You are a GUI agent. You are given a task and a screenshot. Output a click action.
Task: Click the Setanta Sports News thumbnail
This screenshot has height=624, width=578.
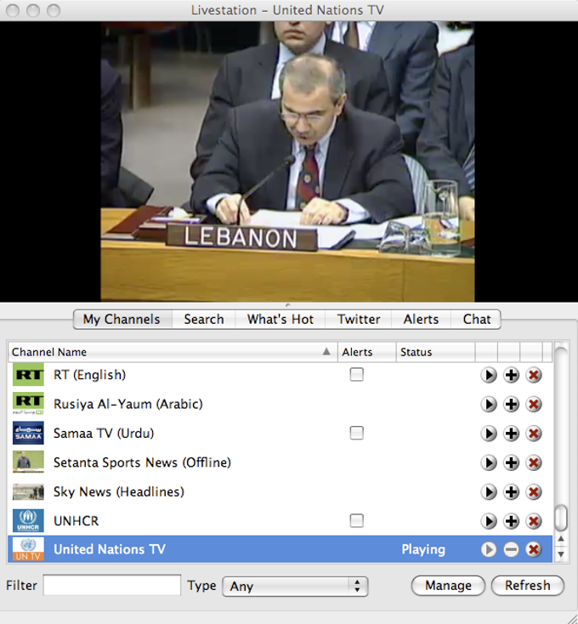point(28,462)
